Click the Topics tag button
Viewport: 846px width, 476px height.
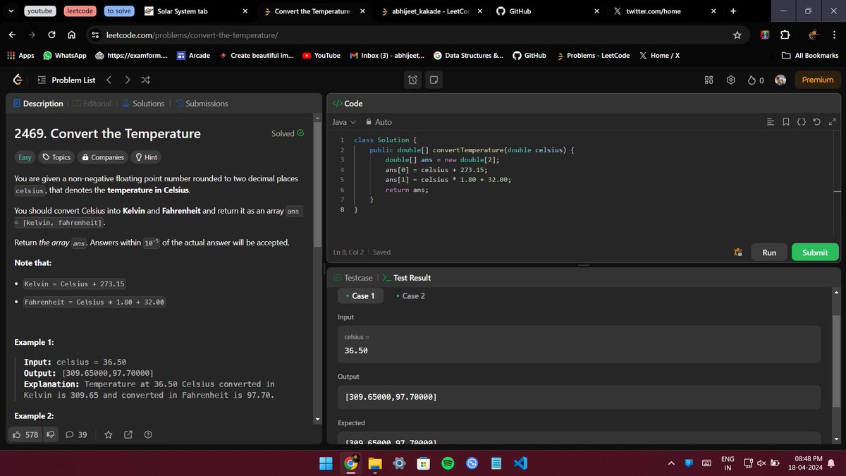(57, 157)
